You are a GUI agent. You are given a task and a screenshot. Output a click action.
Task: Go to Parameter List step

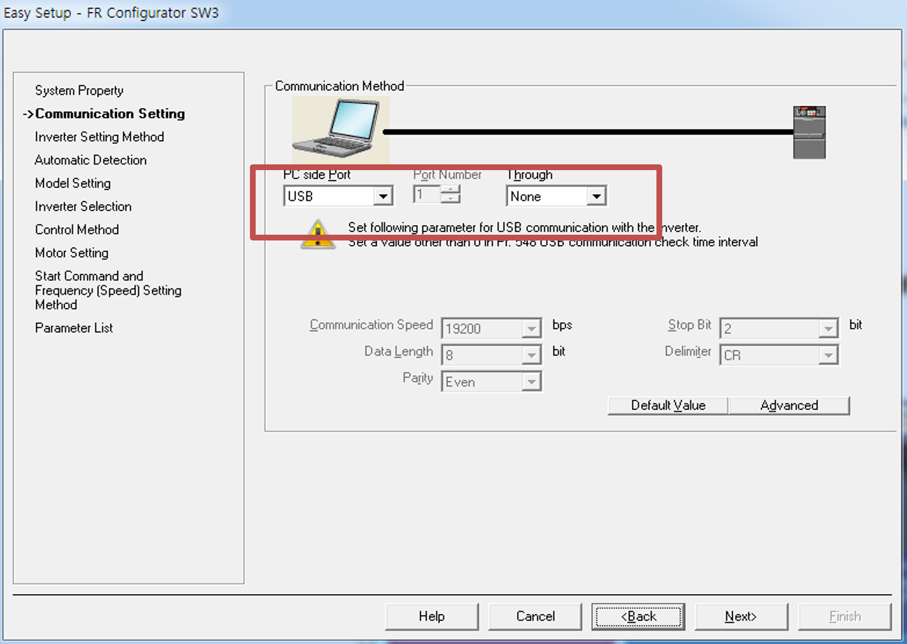pyautogui.click(x=74, y=327)
